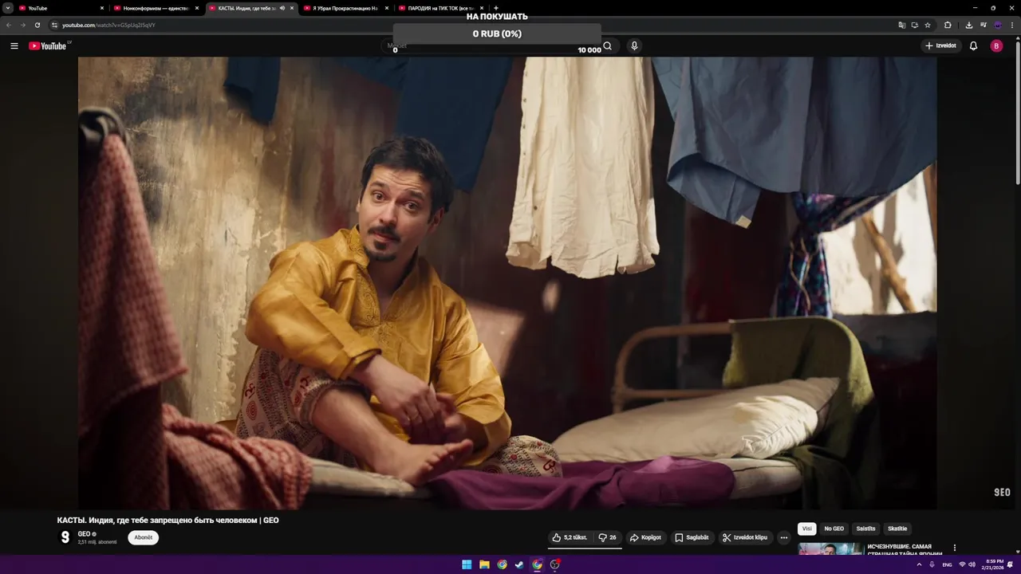Click the Izveidot create button
The height and width of the screenshot is (574, 1021).
[940, 46]
